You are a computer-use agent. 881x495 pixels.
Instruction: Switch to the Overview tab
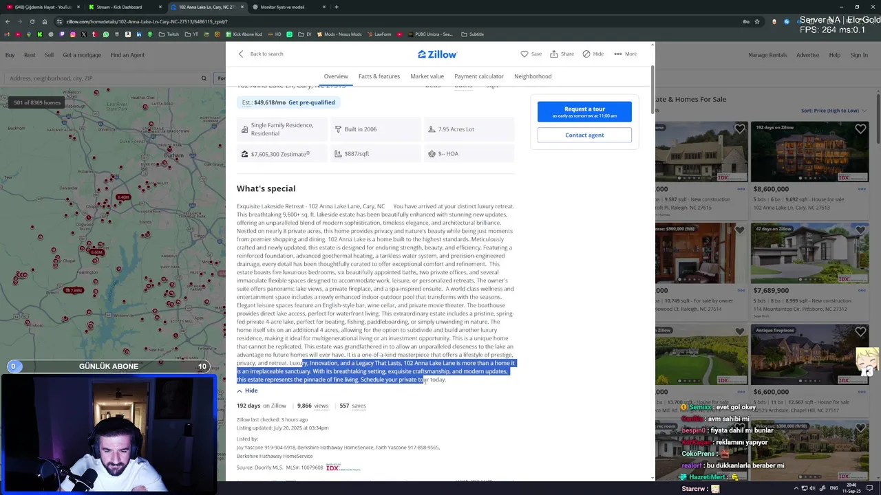coord(336,76)
